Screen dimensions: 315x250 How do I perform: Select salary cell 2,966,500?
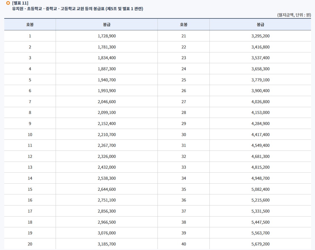[107, 222]
